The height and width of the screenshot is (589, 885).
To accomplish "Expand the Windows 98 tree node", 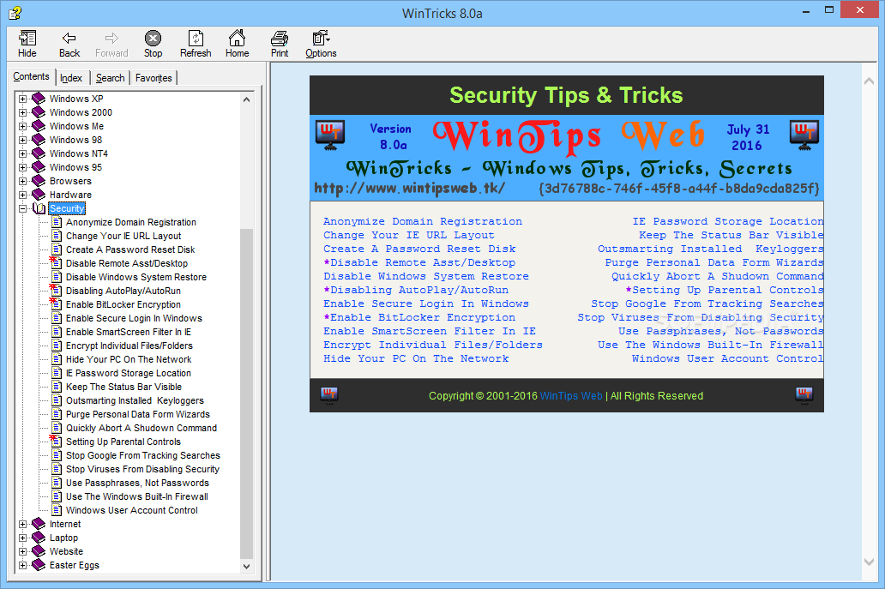I will pos(22,140).
